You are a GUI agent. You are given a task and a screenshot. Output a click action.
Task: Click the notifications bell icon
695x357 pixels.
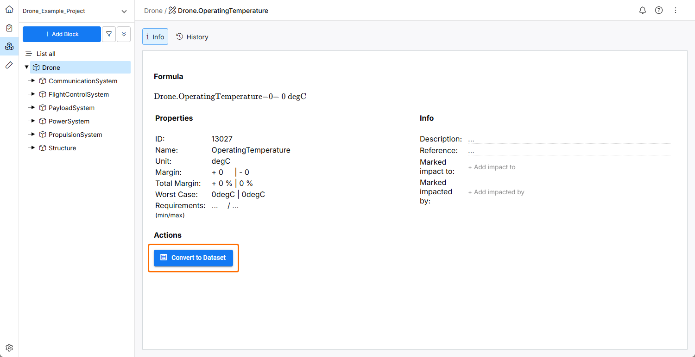pyautogui.click(x=643, y=10)
